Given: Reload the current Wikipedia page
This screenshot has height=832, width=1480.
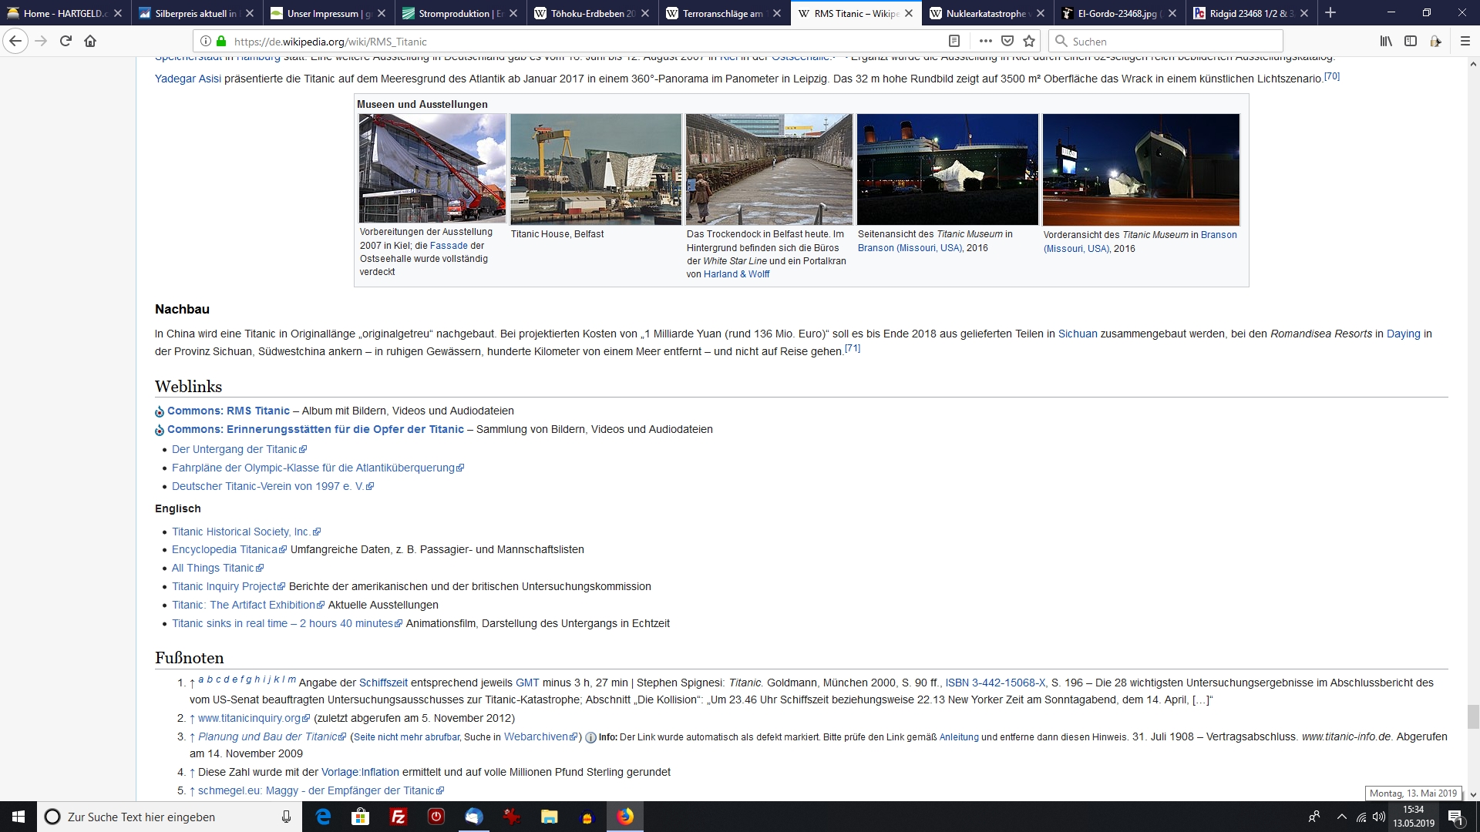Looking at the screenshot, I should pos(66,42).
